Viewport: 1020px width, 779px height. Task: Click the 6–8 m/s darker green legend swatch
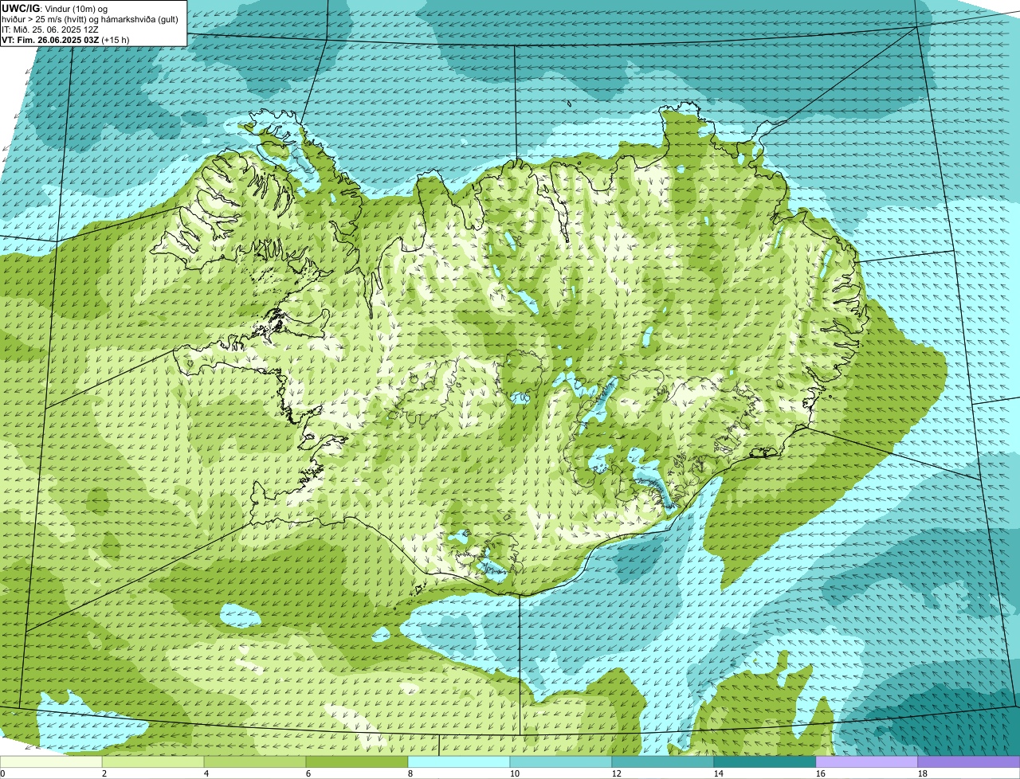[x=357, y=762]
